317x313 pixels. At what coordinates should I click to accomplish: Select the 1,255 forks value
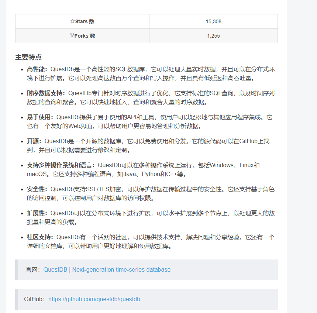point(214,36)
